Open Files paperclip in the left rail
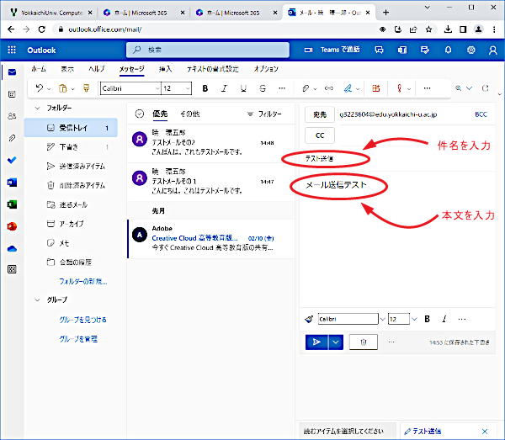The image size is (505, 440). pyautogui.click(x=12, y=138)
